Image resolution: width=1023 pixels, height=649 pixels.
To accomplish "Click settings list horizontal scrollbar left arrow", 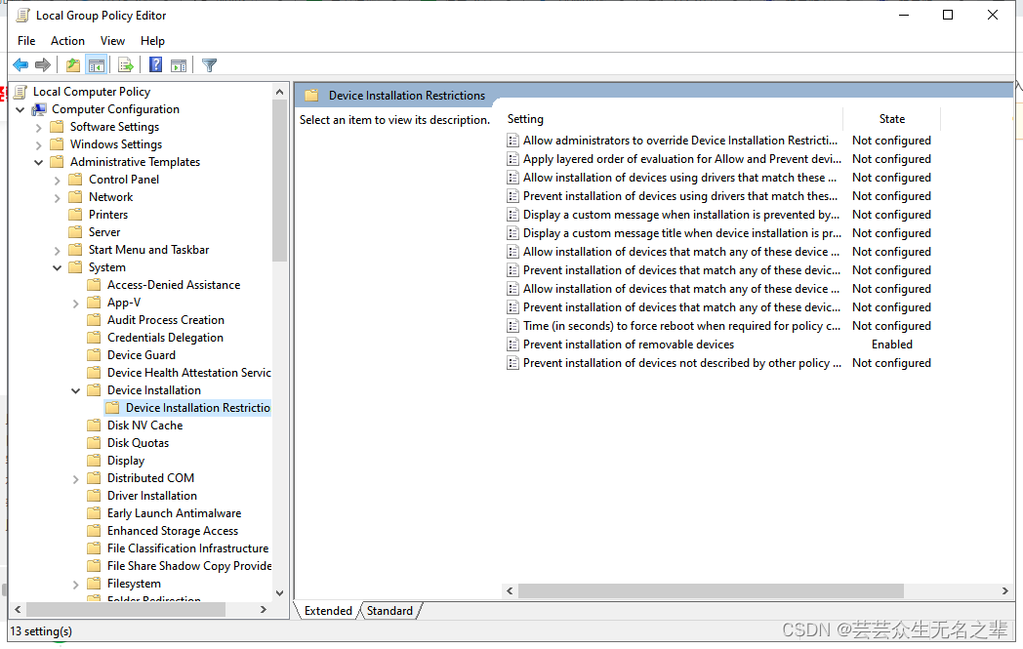I will click(x=511, y=591).
